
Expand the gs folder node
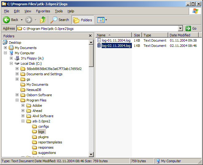(17, 79)
